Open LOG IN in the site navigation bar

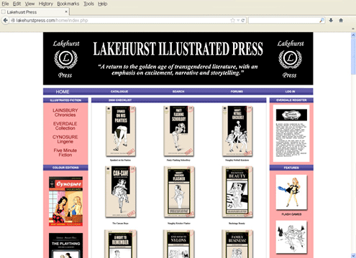click(x=291, y=92)
